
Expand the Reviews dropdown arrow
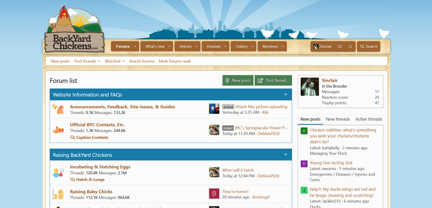click(225, 46)
